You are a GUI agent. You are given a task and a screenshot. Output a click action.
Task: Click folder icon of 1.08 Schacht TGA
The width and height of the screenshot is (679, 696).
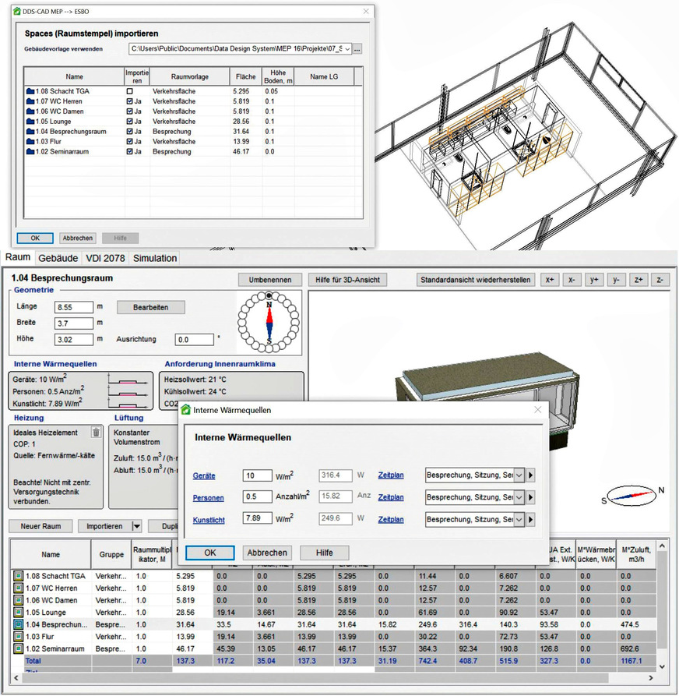click(30, 91)
